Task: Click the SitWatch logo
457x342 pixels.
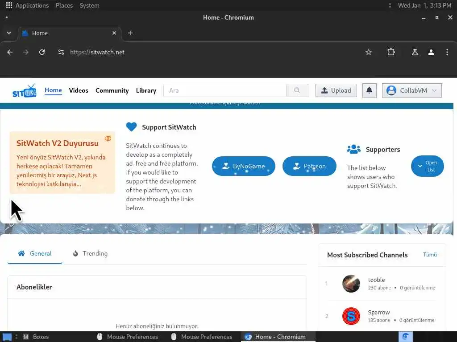Action: coord(25,91)
